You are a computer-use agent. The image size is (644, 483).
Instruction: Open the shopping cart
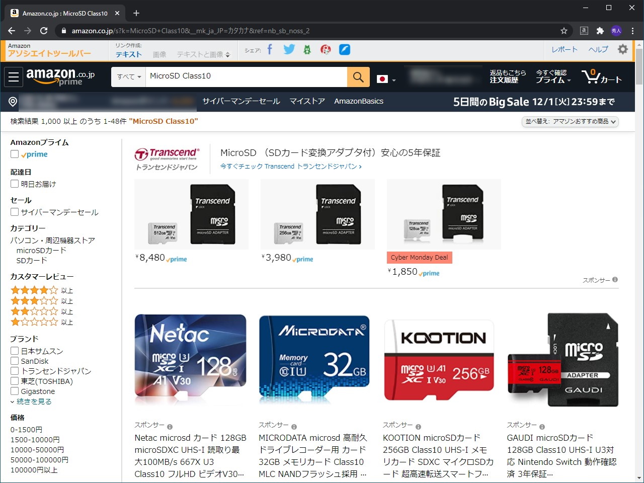coord(602,76)
